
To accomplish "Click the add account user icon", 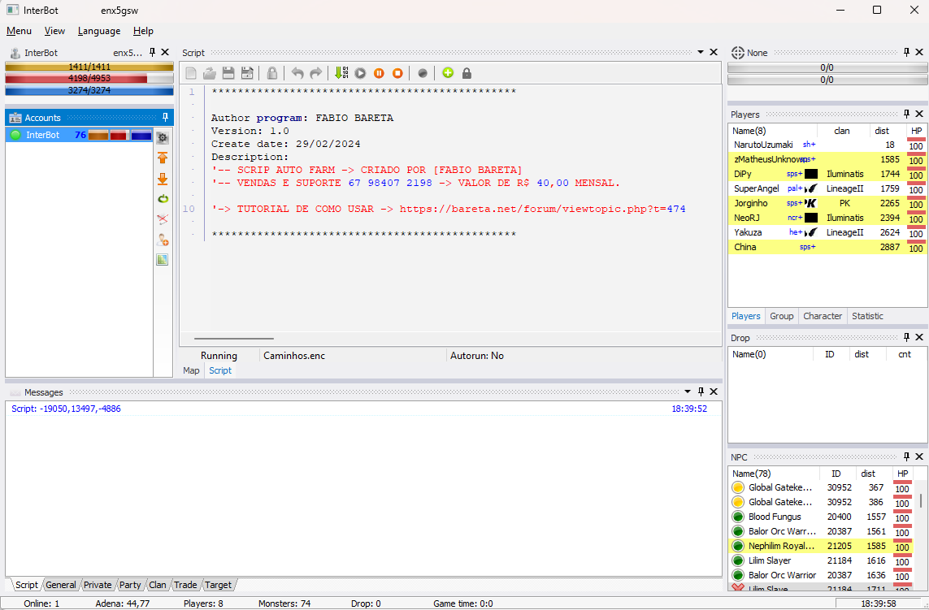I will 163,240.
